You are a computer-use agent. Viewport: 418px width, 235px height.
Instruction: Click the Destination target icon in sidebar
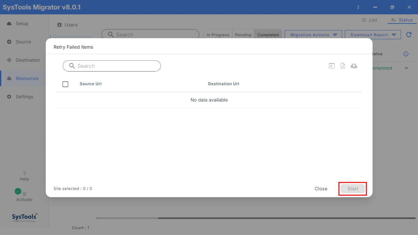9,60
